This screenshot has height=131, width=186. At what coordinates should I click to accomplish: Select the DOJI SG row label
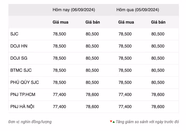pos(19,58)
